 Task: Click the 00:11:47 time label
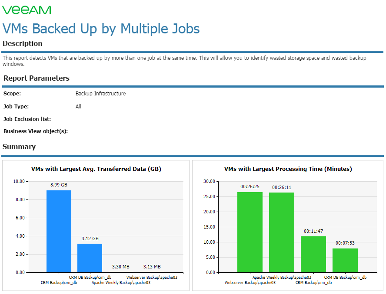(x=313, y=232)
